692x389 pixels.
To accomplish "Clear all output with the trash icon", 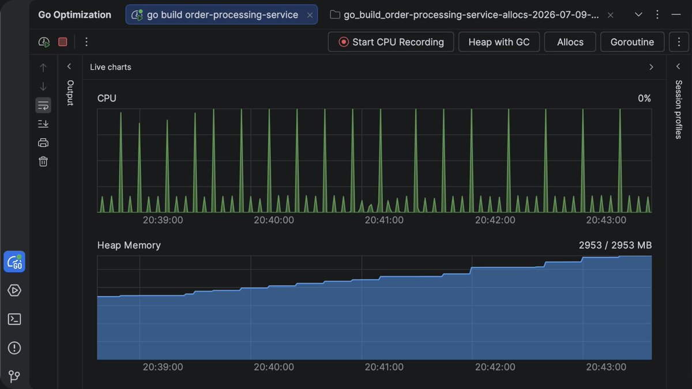I will 43,161.
